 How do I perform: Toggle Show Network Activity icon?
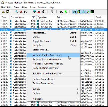tap(83, 12)
